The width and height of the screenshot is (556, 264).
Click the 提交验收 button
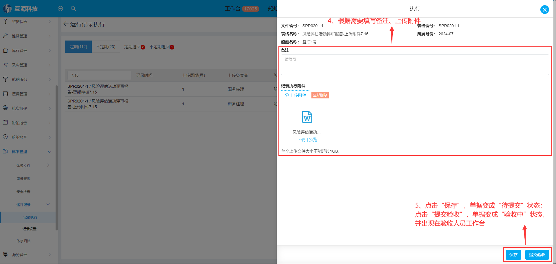click(537, 255)
